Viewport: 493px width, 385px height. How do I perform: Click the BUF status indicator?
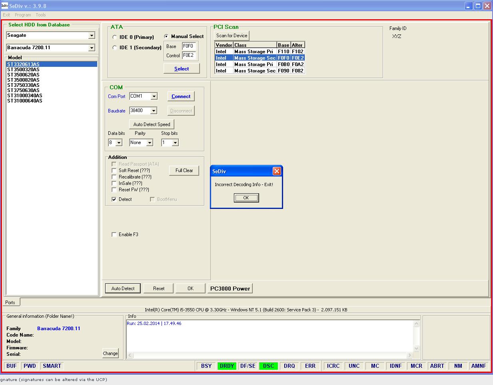[12, 366]
